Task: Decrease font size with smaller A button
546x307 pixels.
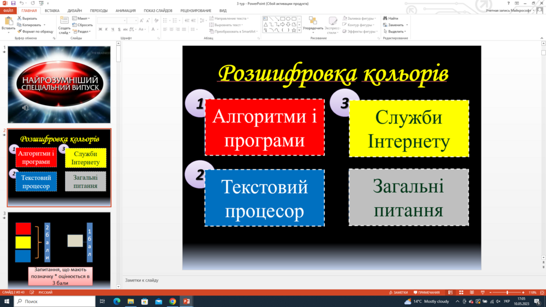Action: (x=148, y=21)
